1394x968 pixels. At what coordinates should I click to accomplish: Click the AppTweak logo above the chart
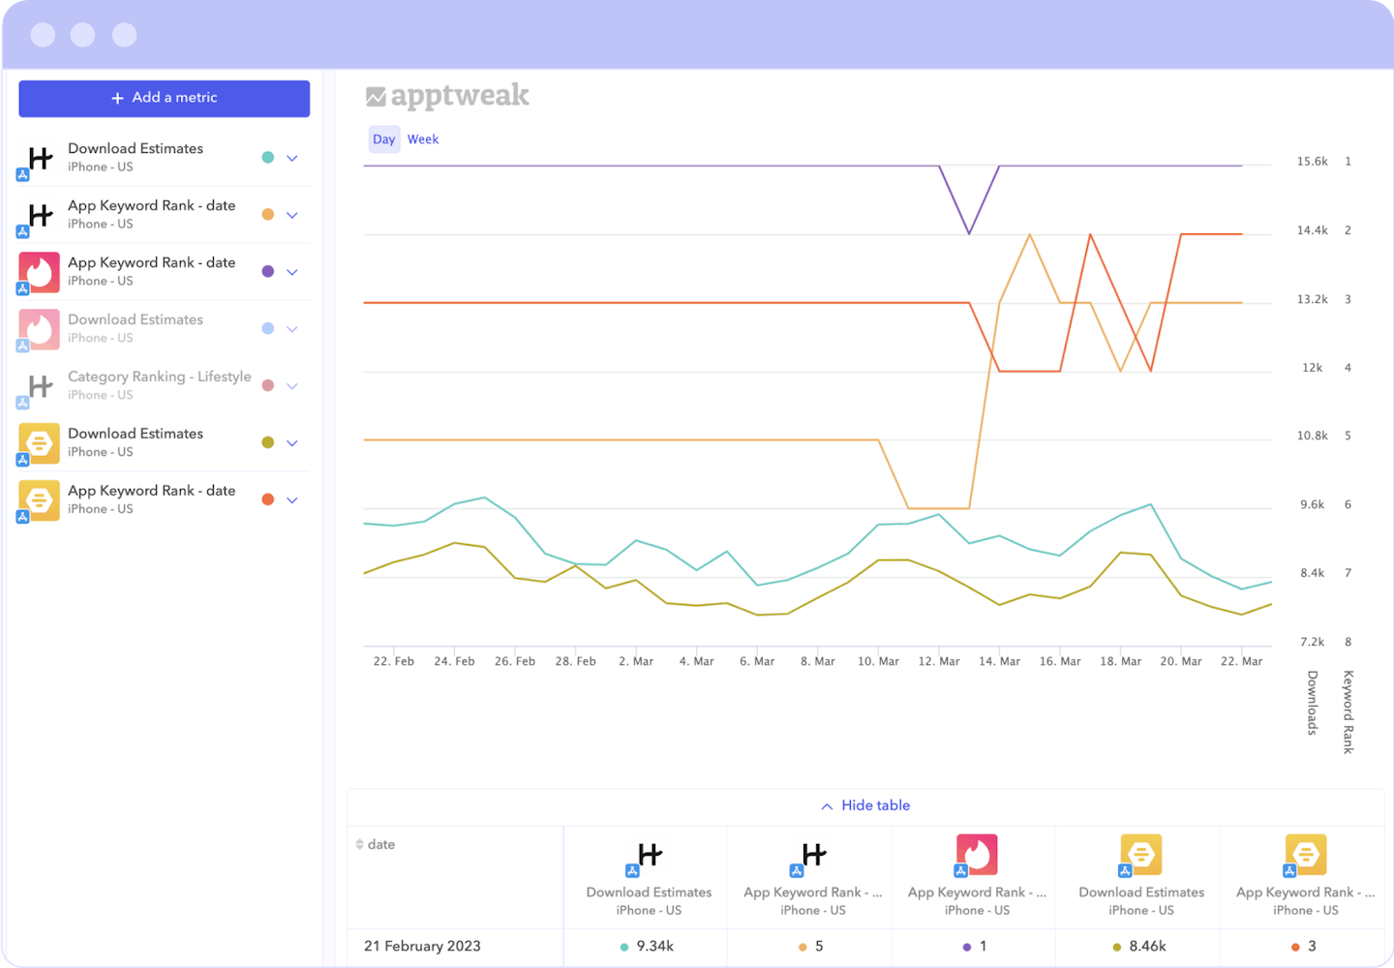pos(447,96)
